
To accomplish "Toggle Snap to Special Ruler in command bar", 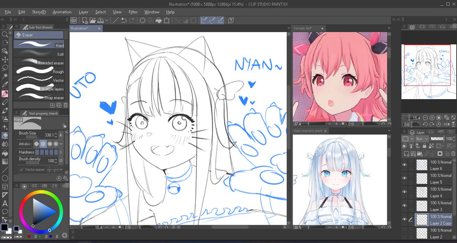I will 212,21.
